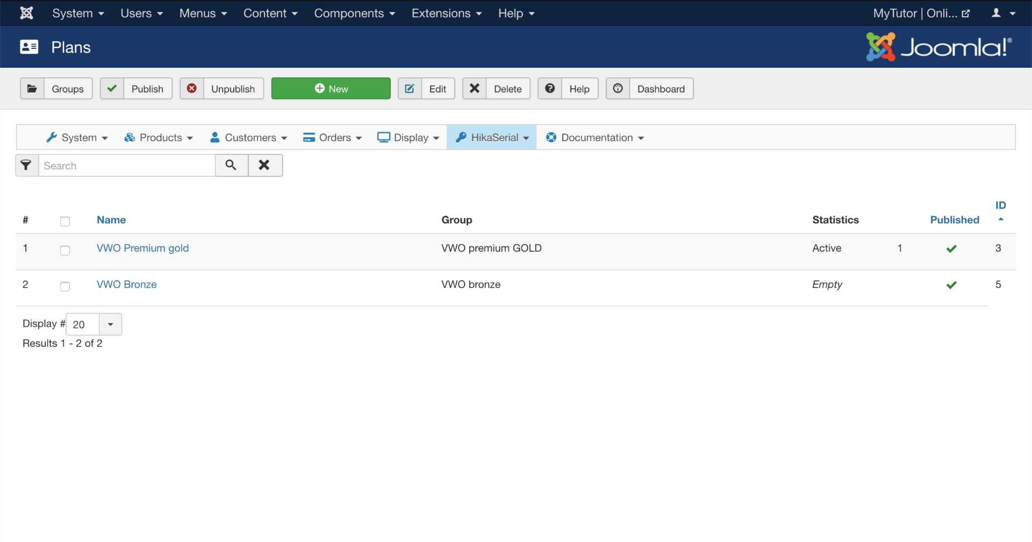Open the Documentation submenu

(x=595, y=138)
